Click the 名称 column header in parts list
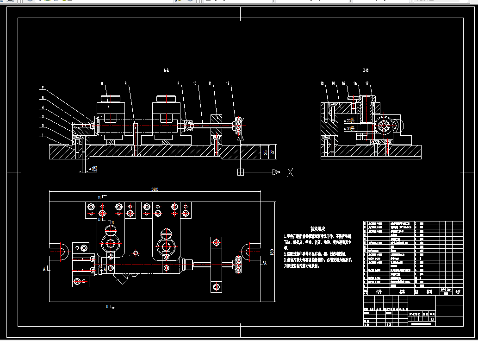This screenshot has height=341, width=478. pos(403,292)
